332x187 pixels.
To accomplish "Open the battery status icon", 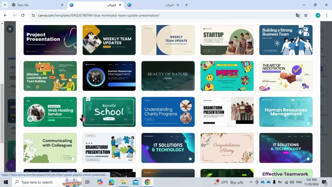I will point(280,182).
